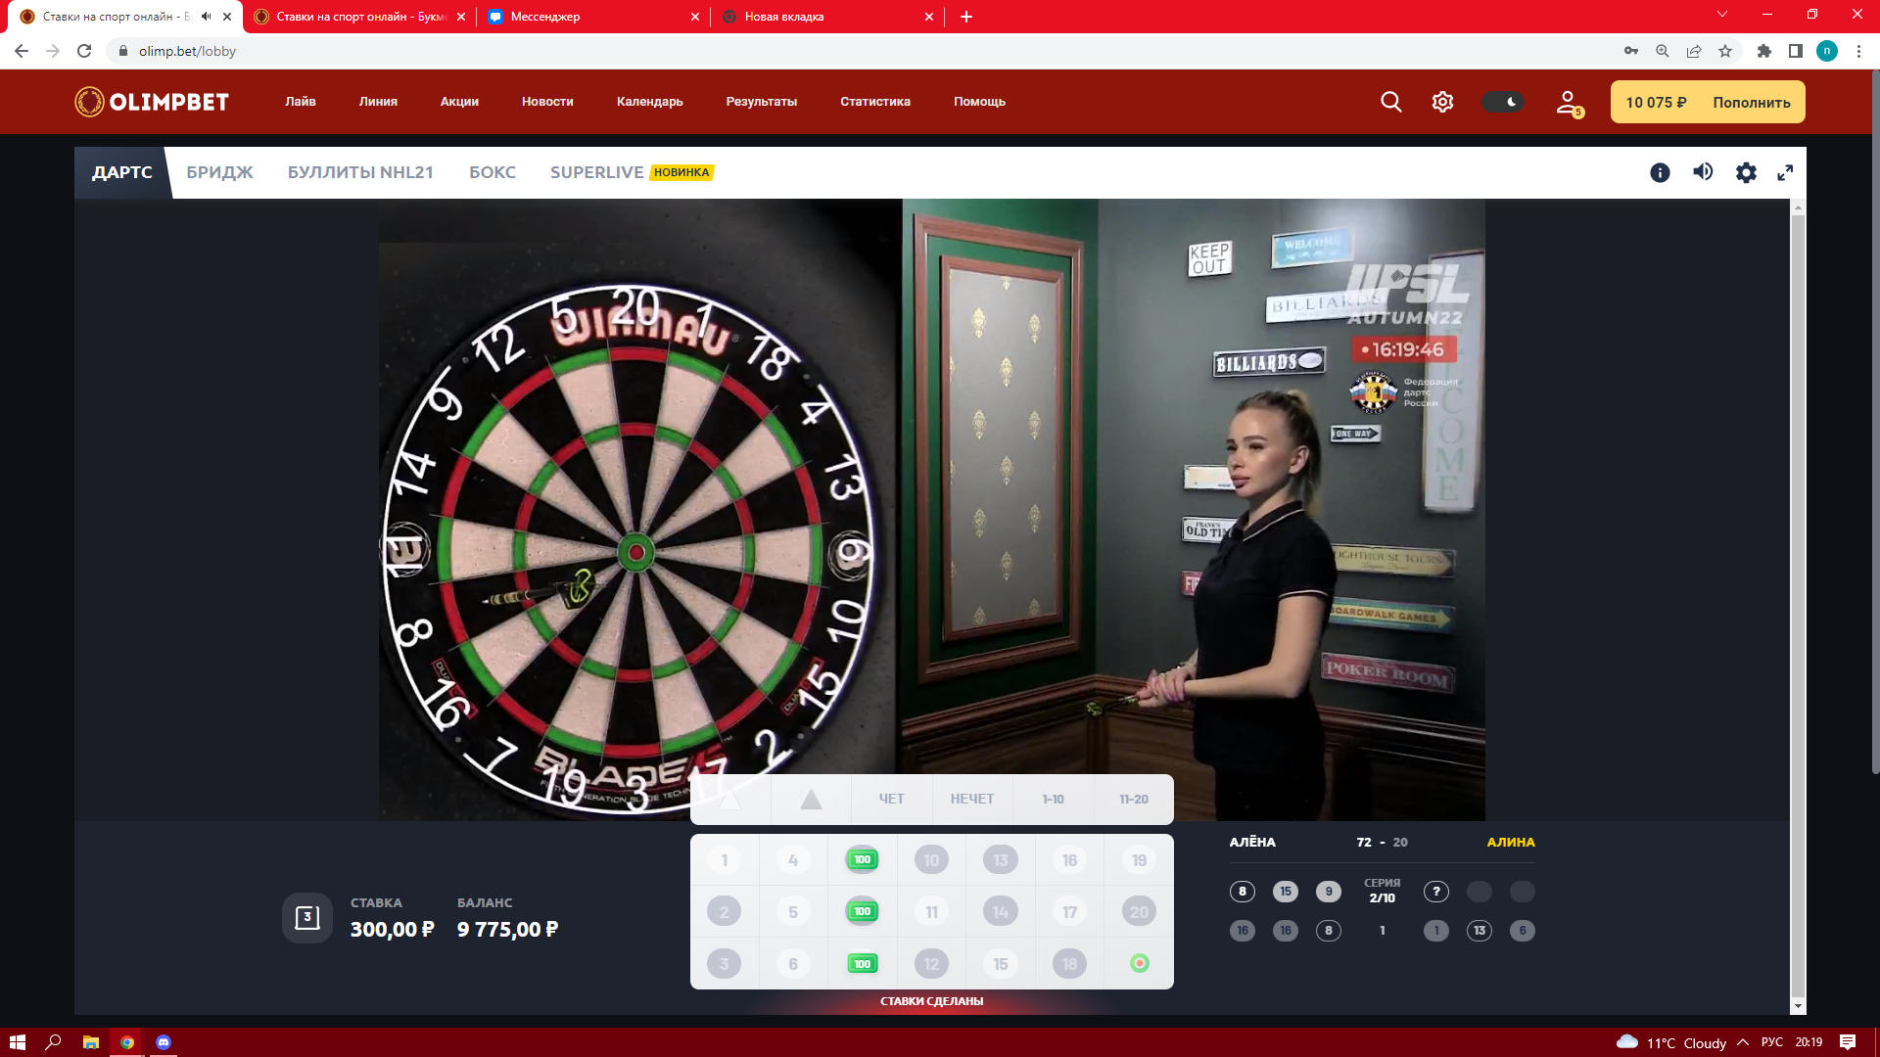Open the user profile icon with badge
1880x1057 pixels.
pos(1568,102)
